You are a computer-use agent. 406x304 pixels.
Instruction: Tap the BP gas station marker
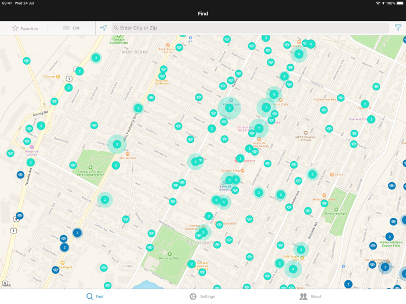tap(190, 39)
